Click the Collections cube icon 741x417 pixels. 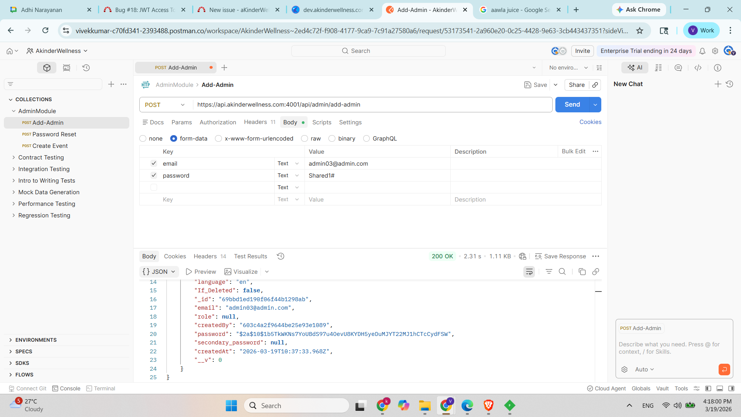tap(47, 68)
